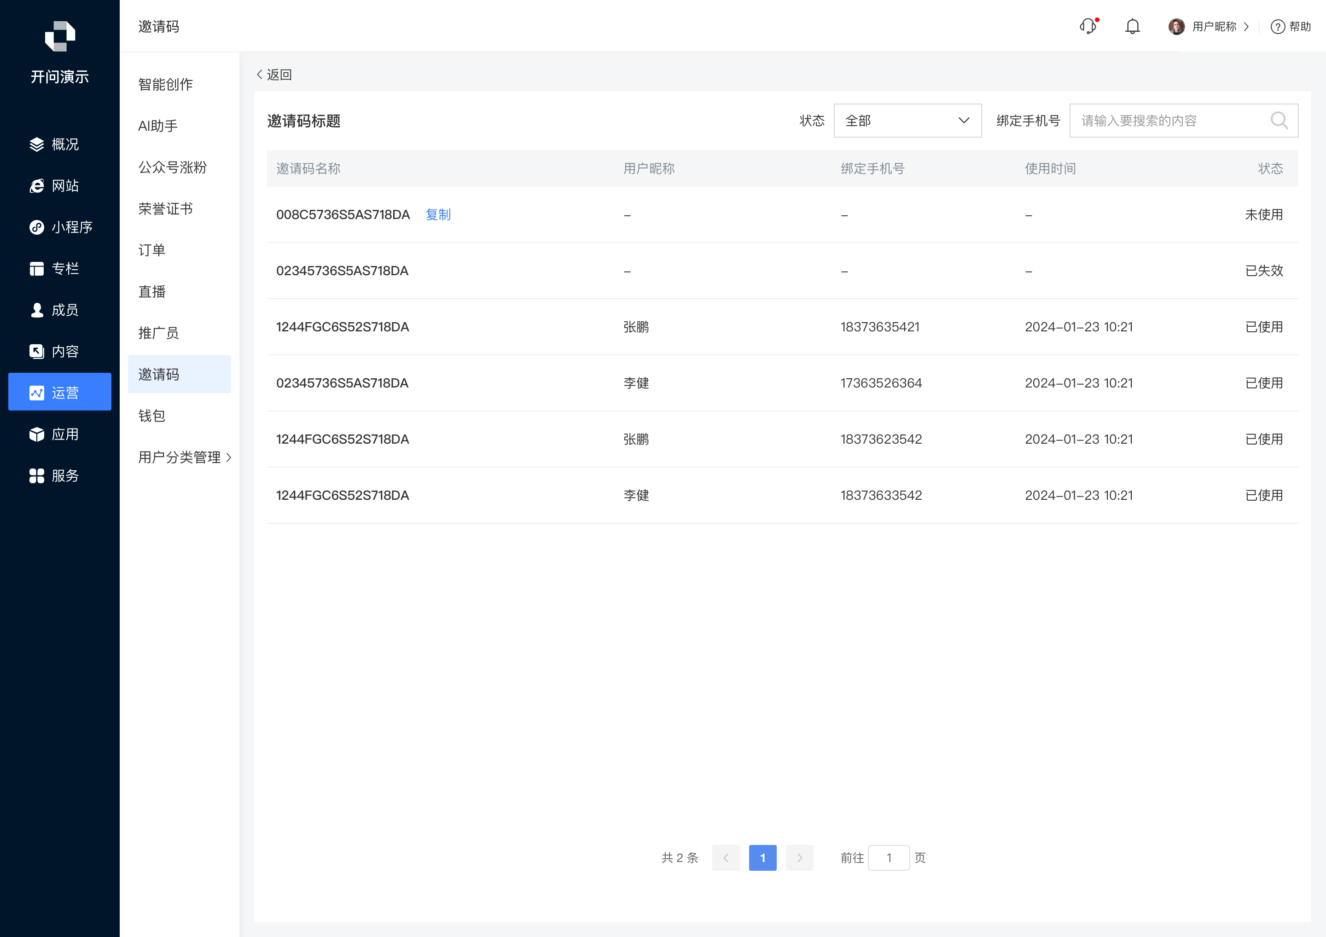Click 共 2 条 total count text
Viewport: 1326px width, 937px height.
pos(680,858)
